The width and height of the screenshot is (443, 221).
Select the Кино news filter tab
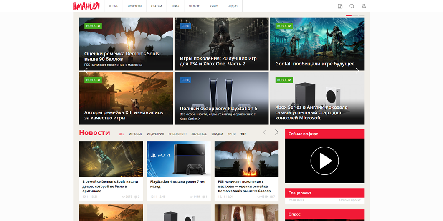[232, 134]
